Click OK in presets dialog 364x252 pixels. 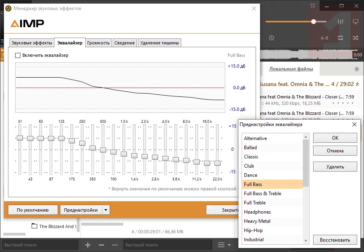(335, 138)
